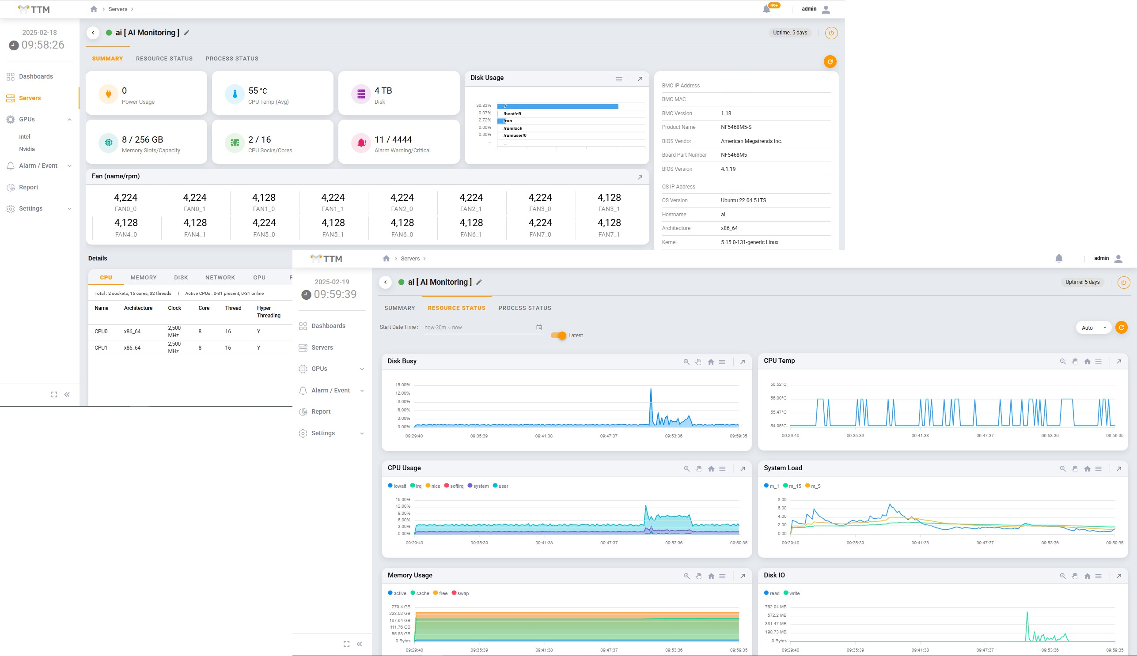Viewport: 1137px width, 656px height.
Task: Click the orange refresh button under Uptime
Action: click(830, 62)
